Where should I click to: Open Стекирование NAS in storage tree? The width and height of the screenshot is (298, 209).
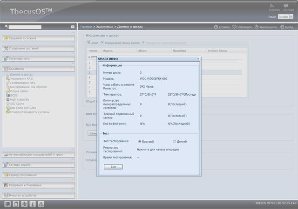(x=22, y=83)
